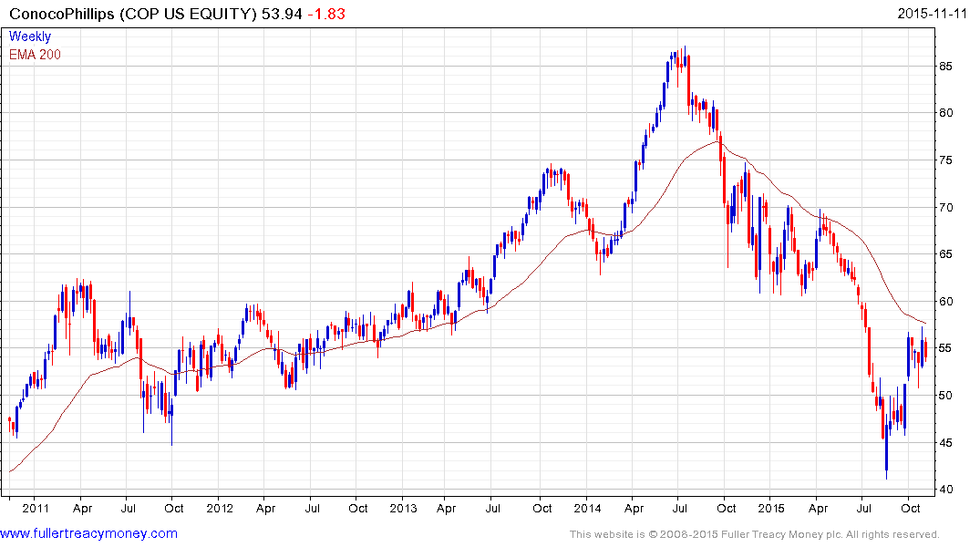Click the copyright notice Fuller Treacy Money plc
Viewport: 980px width, 547px height.
coord(754,534)
